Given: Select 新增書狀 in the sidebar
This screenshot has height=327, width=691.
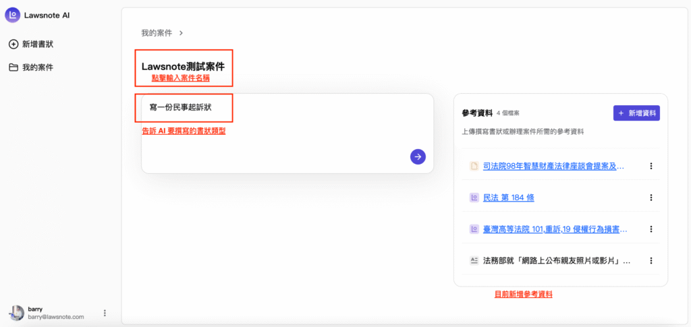Looking at the screenshot, I should tap(38, 44).
